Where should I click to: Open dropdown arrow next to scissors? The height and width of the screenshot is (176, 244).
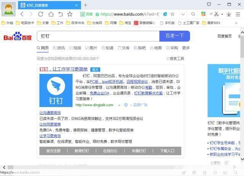coord(222,14)
